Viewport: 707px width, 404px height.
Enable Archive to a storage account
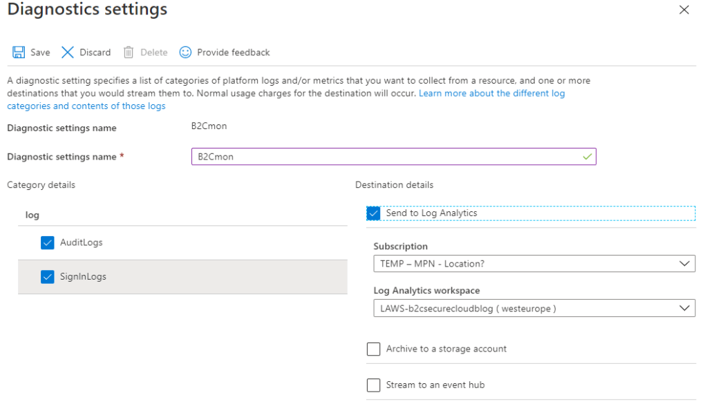pos(374,349)
